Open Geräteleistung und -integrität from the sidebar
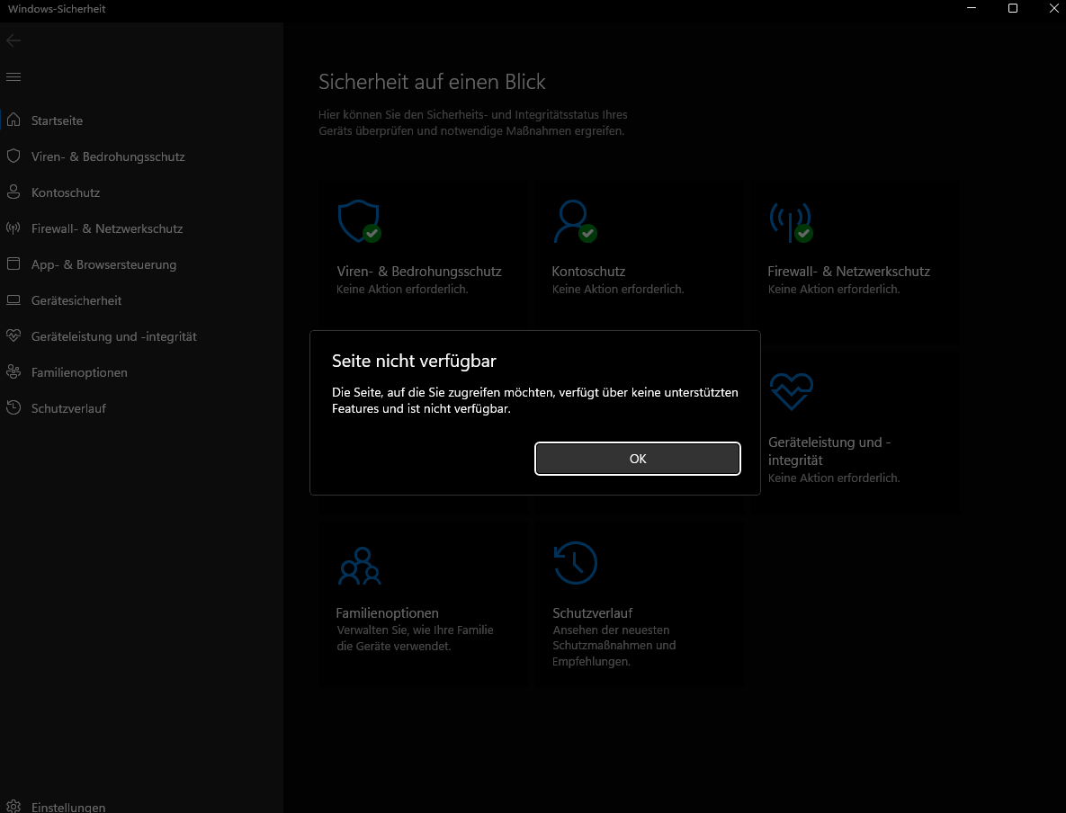The image size is (1066, 813). (141, 336)
